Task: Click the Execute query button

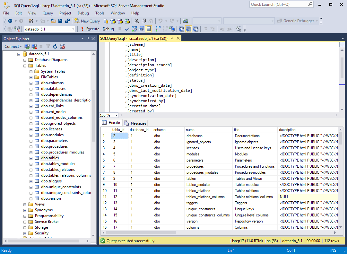Action: click(90, 29)
